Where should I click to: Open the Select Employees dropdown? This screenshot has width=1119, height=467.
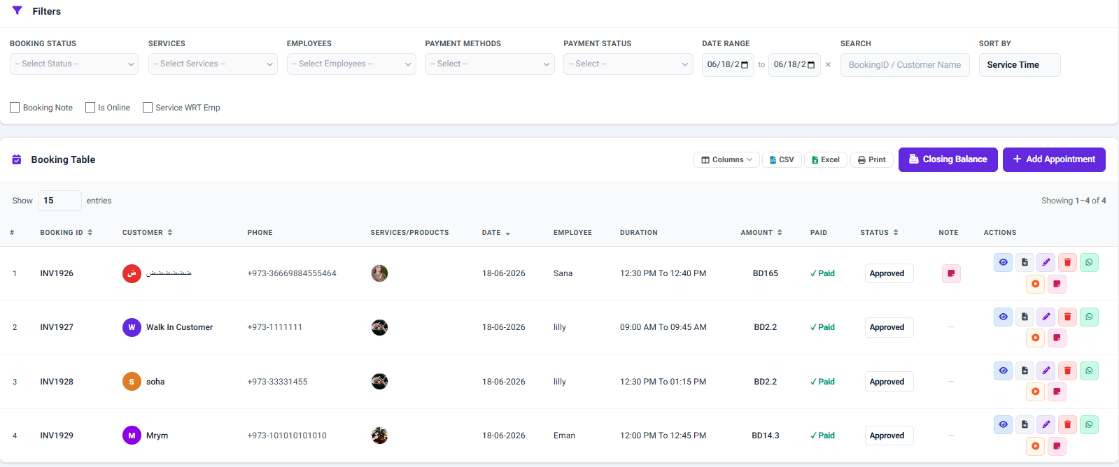[x=351, y=64]
